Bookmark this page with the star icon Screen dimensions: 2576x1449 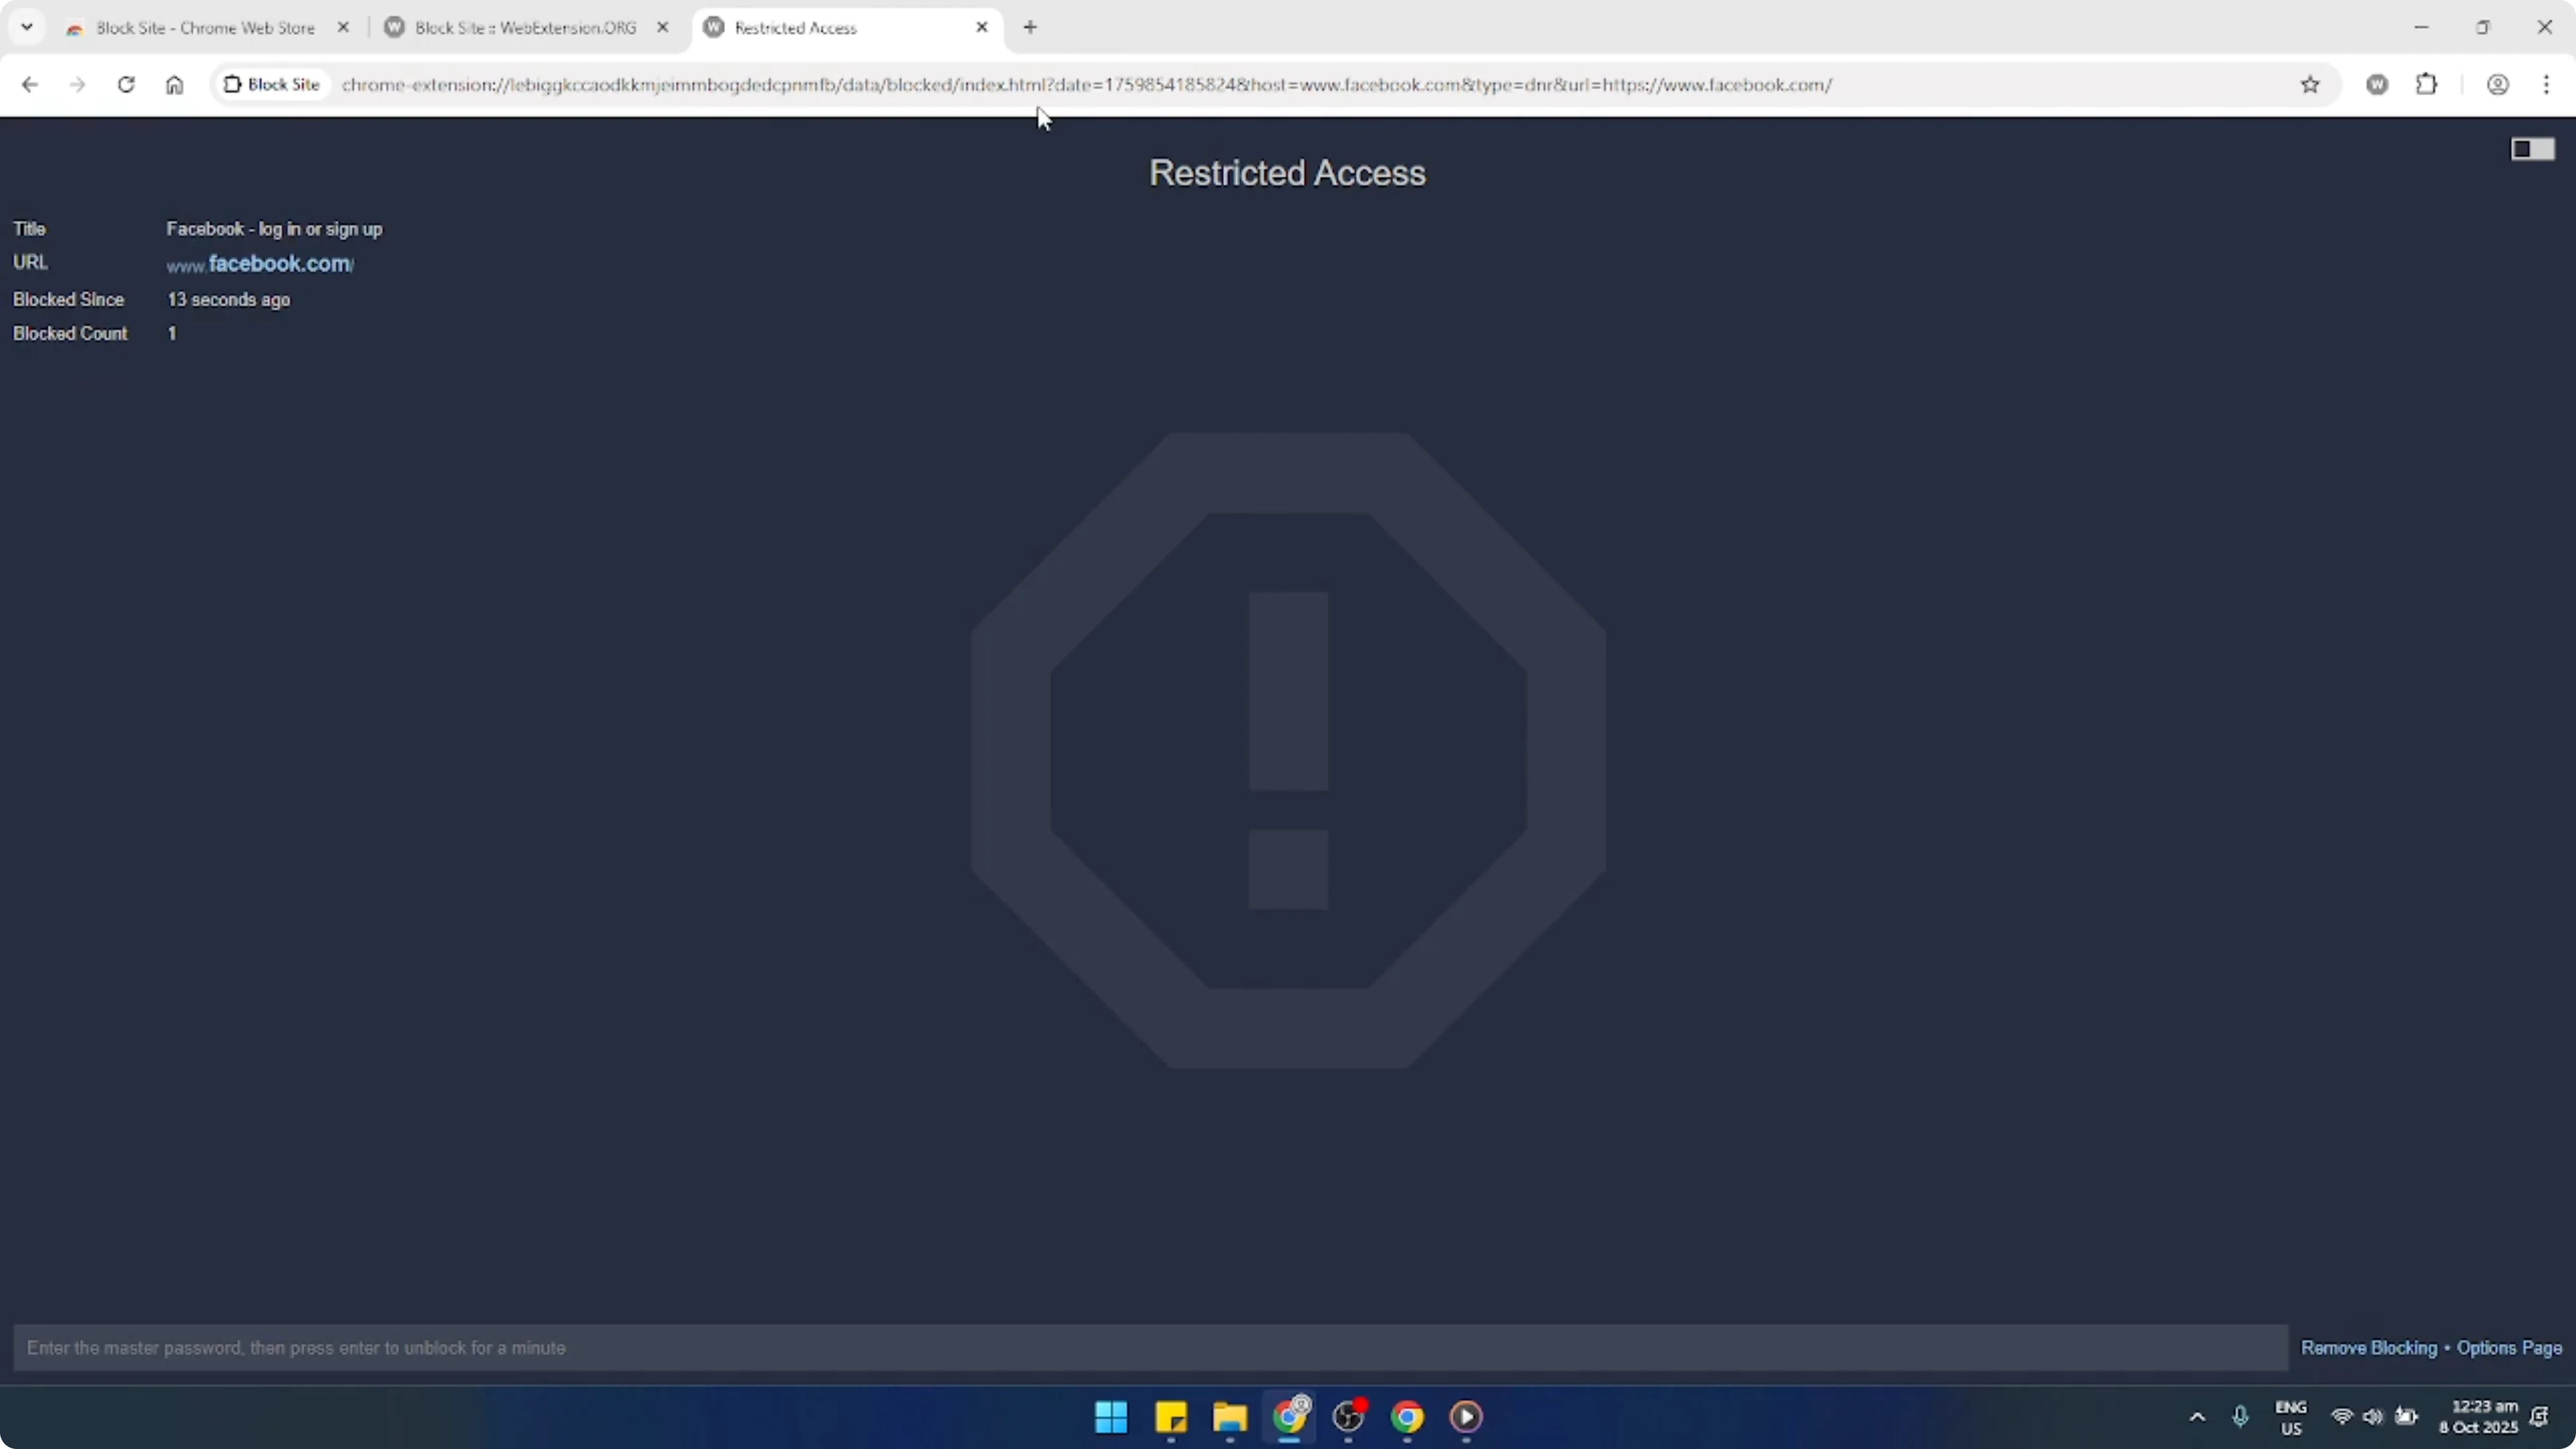coord(2310,85)
